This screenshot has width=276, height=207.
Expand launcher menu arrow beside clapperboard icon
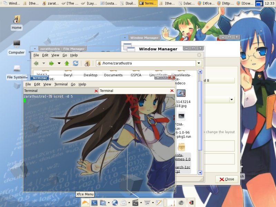[141, 203]
